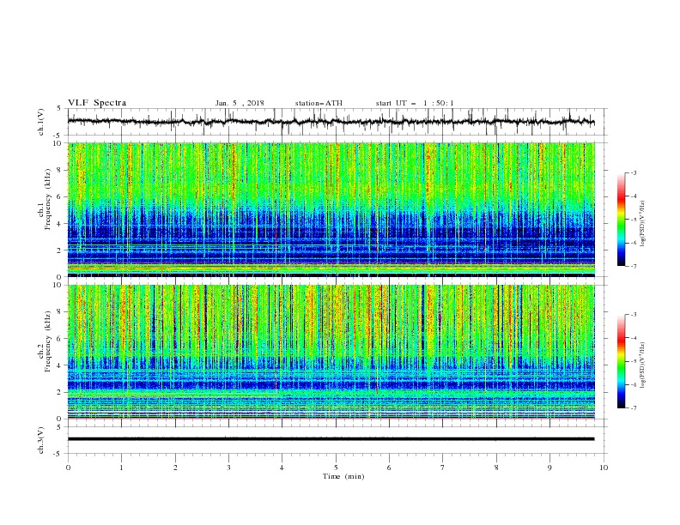Click time axis tick label '3'
The height and width of the screenshot is (525, 680).
coord(228,468)
